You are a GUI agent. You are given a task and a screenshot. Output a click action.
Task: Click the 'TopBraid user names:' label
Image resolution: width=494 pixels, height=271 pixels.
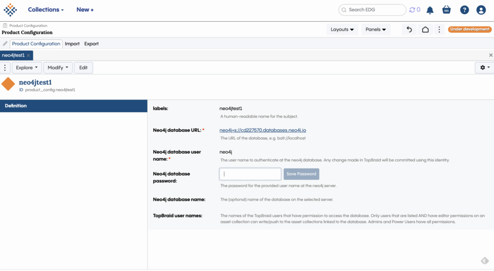tap(178, 216)
